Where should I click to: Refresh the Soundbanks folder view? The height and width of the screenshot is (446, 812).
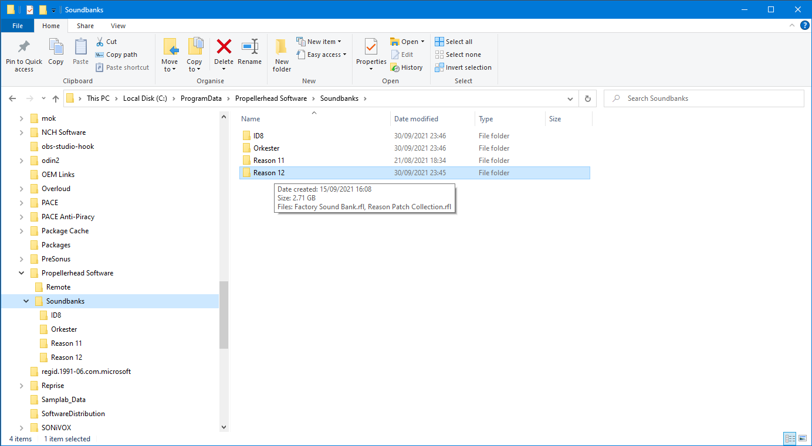point(587,98)
